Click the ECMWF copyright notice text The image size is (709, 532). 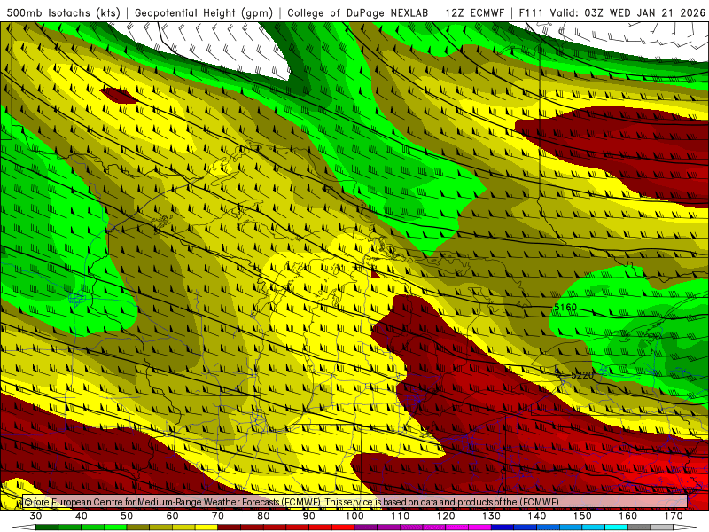[292, 502]
